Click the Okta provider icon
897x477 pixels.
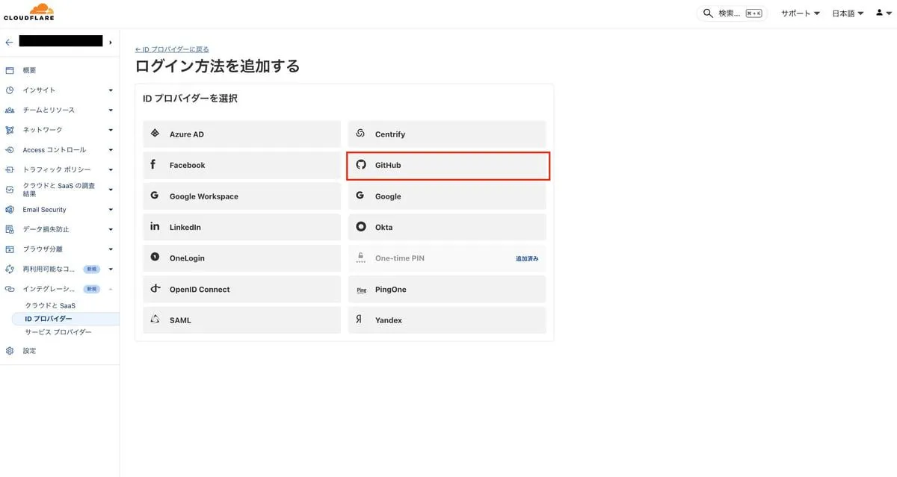[x=361, y=227]
